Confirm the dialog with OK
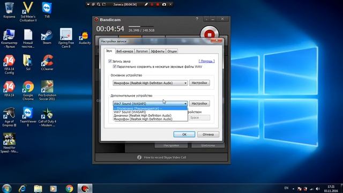The width and height of the screenshot is (343, 193). point(184,135)
